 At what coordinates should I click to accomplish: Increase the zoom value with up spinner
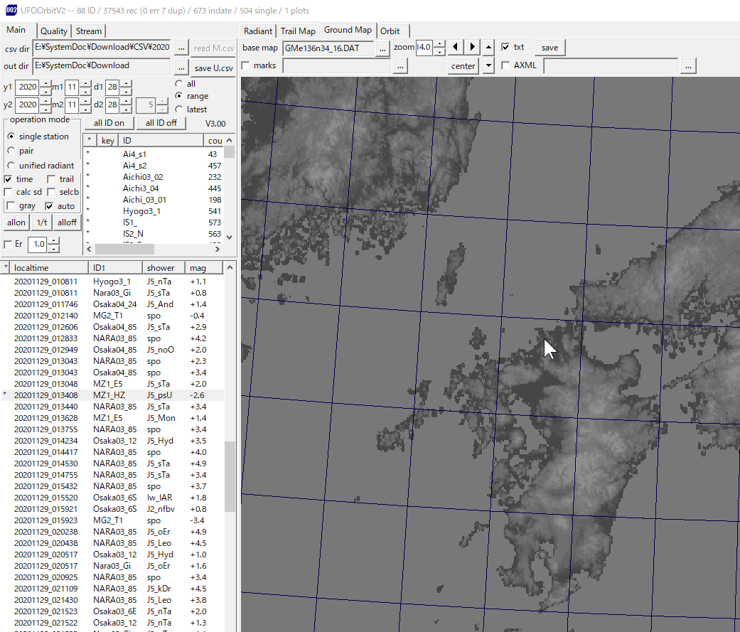[x=439, y=44]
